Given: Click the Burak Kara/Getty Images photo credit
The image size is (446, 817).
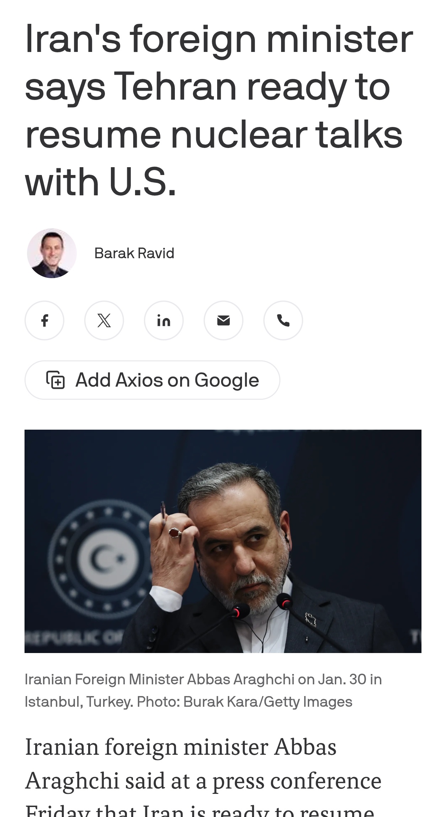Looking at the screenshot, I should (268, 701).
